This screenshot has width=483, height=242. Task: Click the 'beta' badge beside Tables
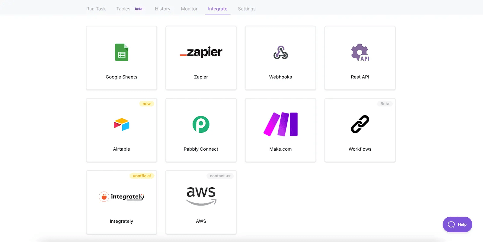coord(139,9)
